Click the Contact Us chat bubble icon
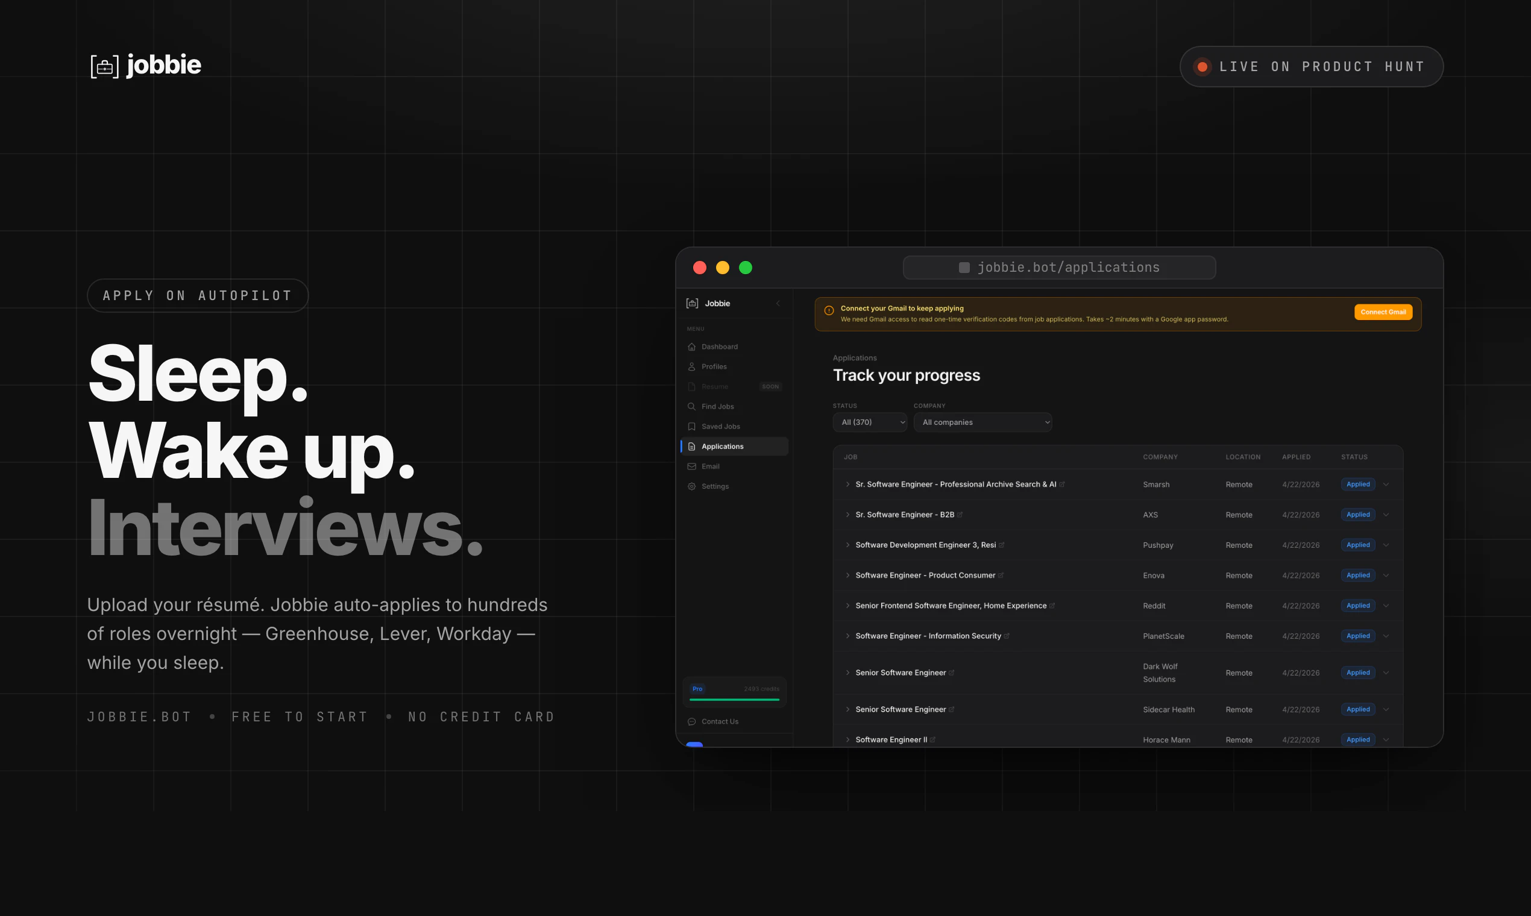The height and width of the screenshot is (916, 1531). point(691,721)
